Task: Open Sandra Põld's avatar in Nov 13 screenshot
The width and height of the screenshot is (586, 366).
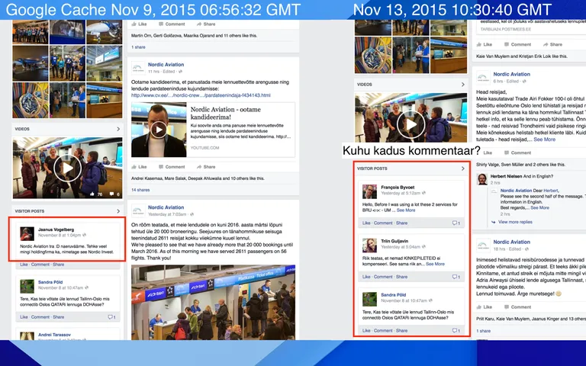Action: point(369,299)
